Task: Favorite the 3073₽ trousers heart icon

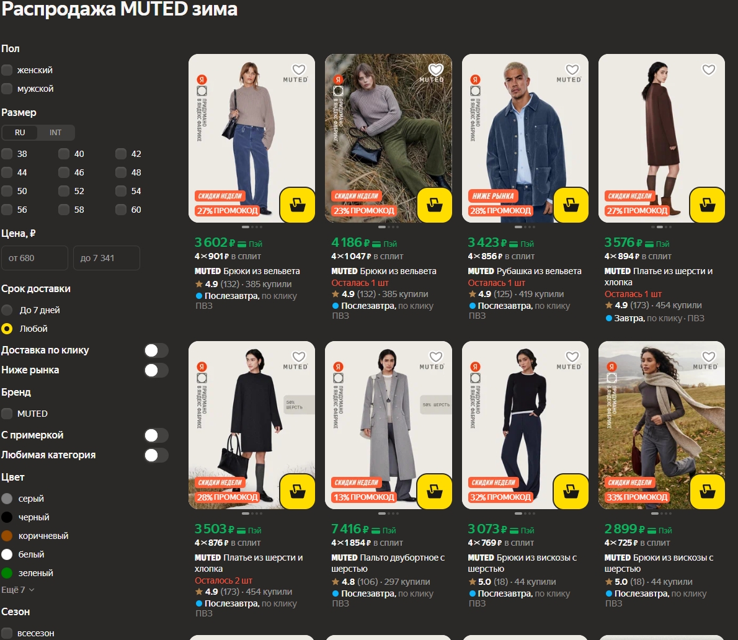Action: tap(572, 357)
